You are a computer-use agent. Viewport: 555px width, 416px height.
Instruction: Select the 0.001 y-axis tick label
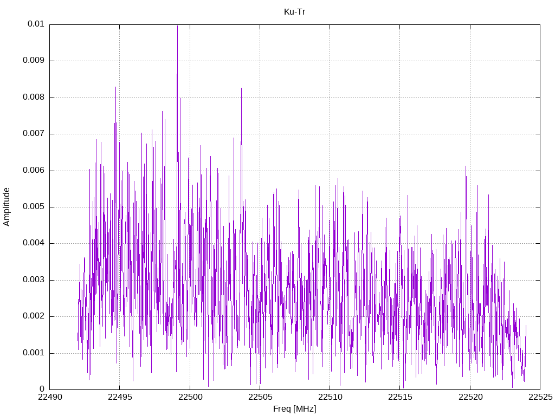click(x=34, y=353)
